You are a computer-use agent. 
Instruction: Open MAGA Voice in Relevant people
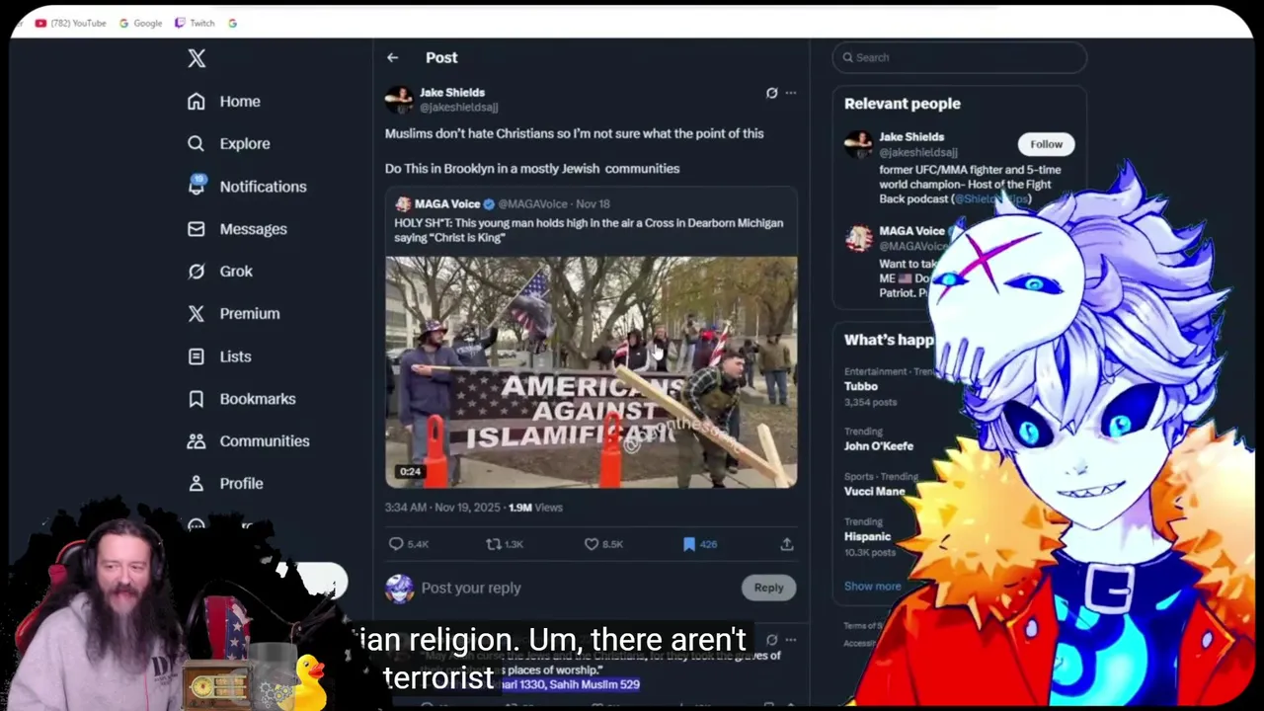tap(912, 231)
